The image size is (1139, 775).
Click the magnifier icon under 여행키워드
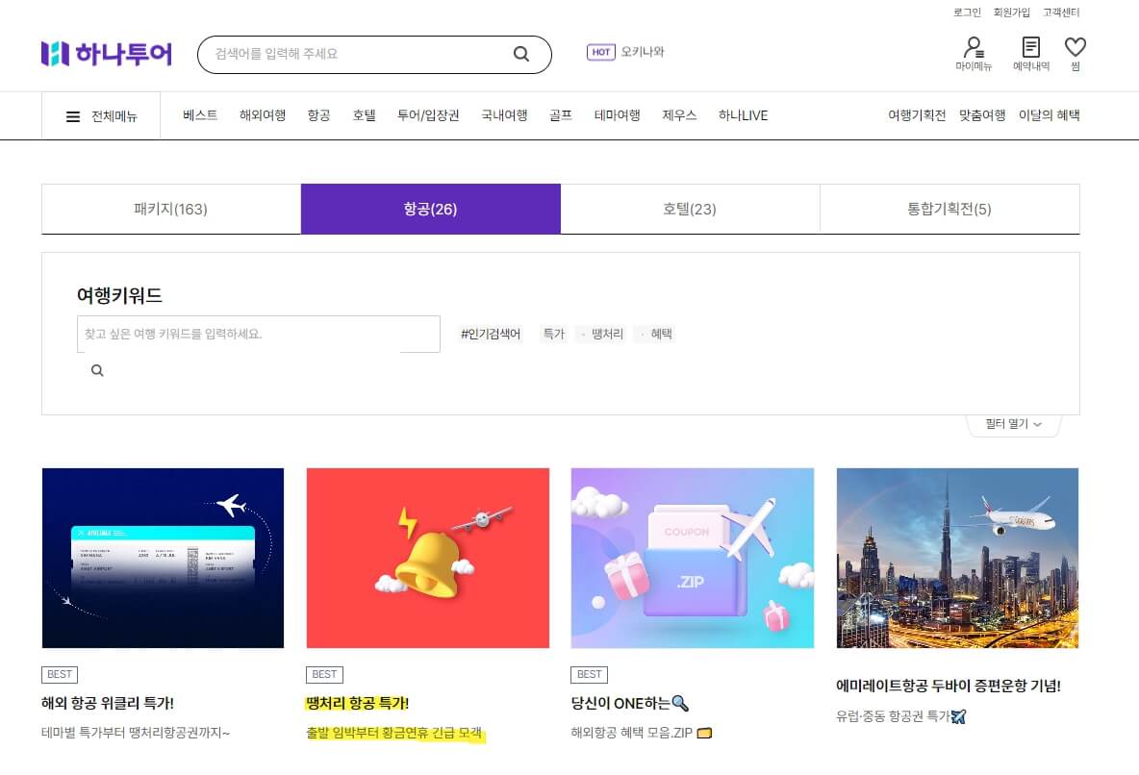point(96,370)
